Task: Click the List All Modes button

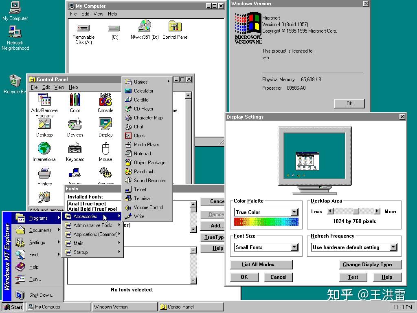Action: [x=261, y=265]
